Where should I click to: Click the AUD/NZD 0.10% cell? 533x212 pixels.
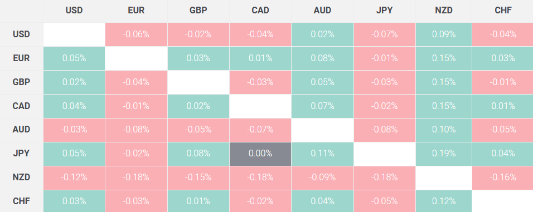[444, 130]
